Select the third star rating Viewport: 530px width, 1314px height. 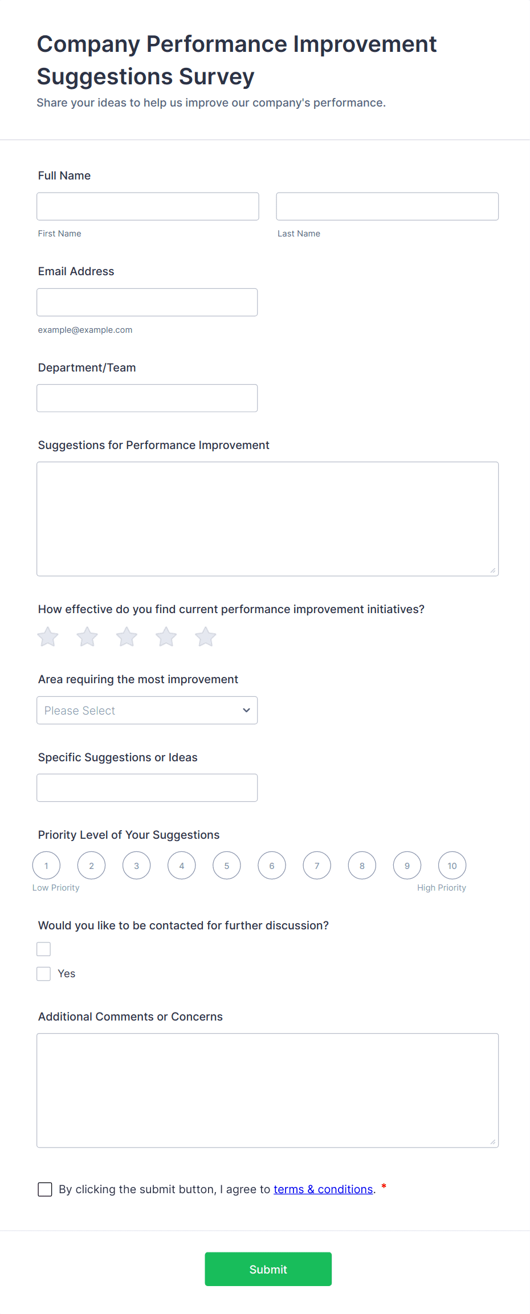(x=127, y=637)
